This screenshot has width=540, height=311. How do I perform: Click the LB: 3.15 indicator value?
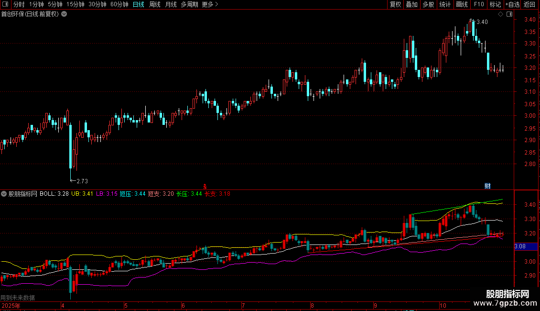tap(107, 194)
